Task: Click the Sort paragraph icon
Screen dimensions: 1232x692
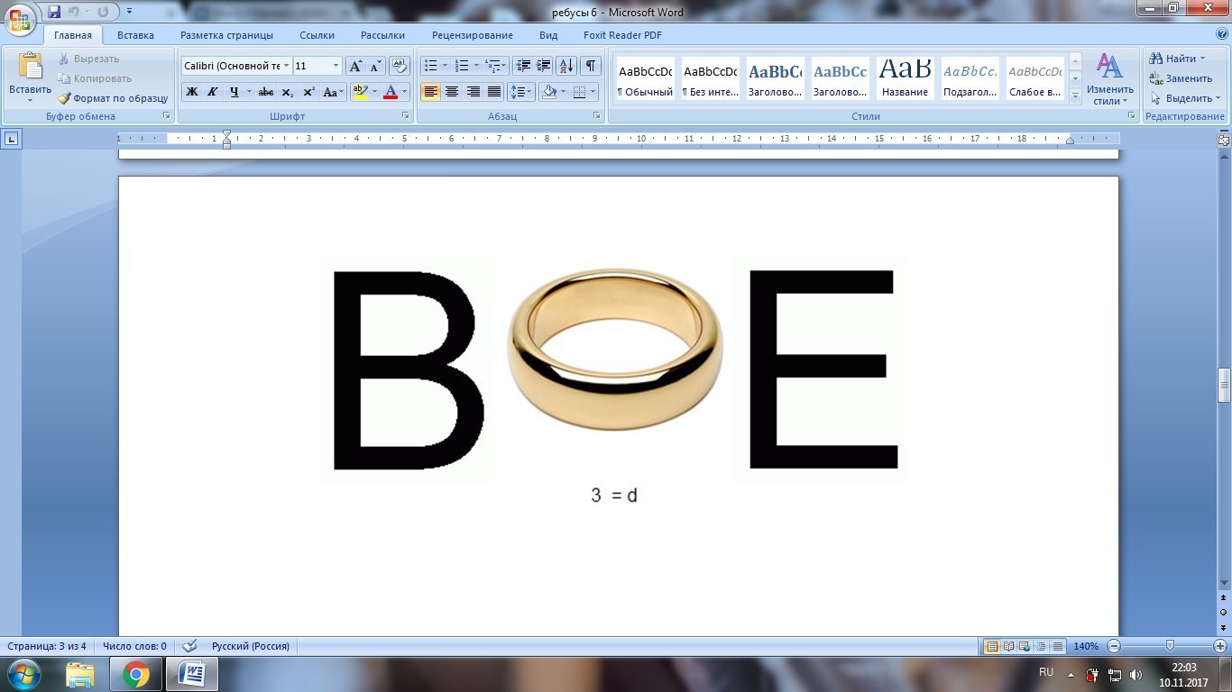Action: 565,66
